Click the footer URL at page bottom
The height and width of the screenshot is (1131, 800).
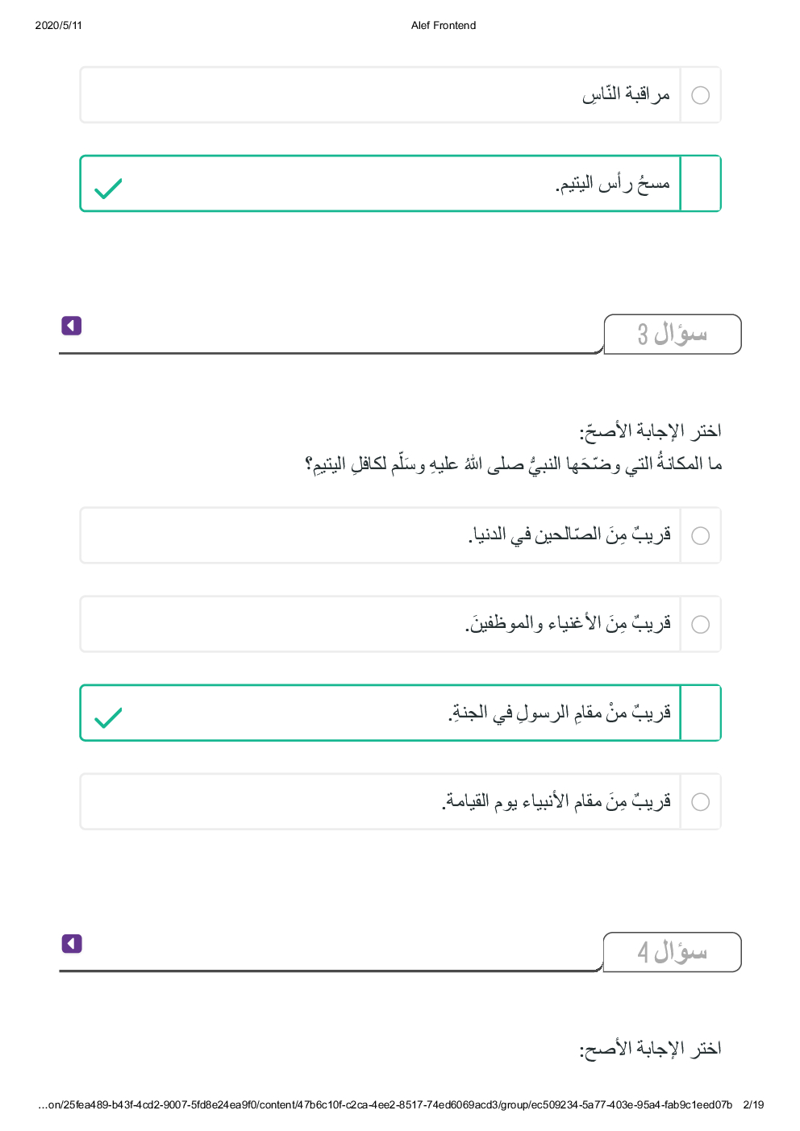pos(385,1104)
